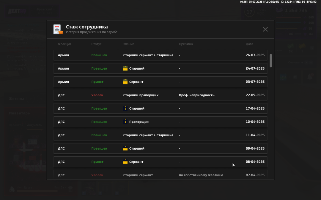The height and width of the screenshot is (200, 321).
Task: Click Уволен status dated 22-05-2025
Action: pos(97,95)
